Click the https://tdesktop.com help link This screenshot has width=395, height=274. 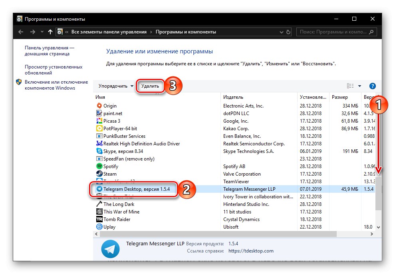251,251
